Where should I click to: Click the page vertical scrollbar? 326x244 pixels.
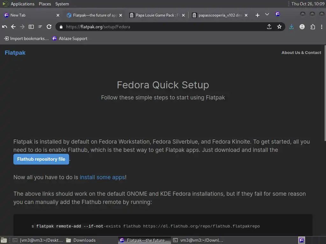coord(325,93)
